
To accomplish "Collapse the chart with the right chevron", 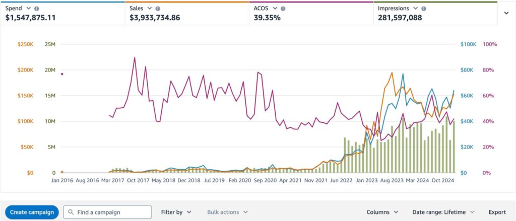I will [506, 13].
